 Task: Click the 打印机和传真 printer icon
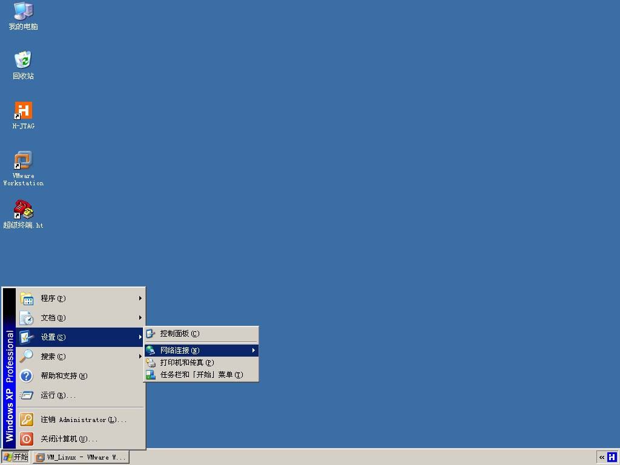click(151, 363)
